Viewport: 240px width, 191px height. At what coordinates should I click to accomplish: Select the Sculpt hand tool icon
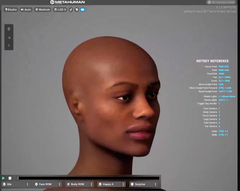(x=9, y=37)
